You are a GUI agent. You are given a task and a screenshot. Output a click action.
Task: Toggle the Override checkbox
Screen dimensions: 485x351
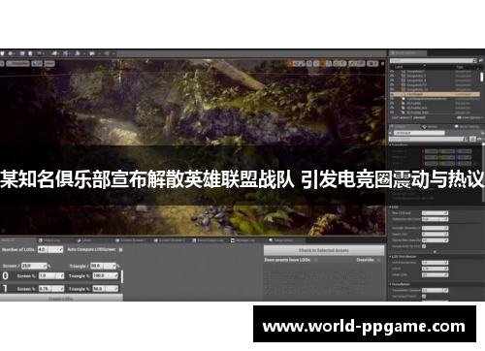pyautogui.click(x=378, y=260)
